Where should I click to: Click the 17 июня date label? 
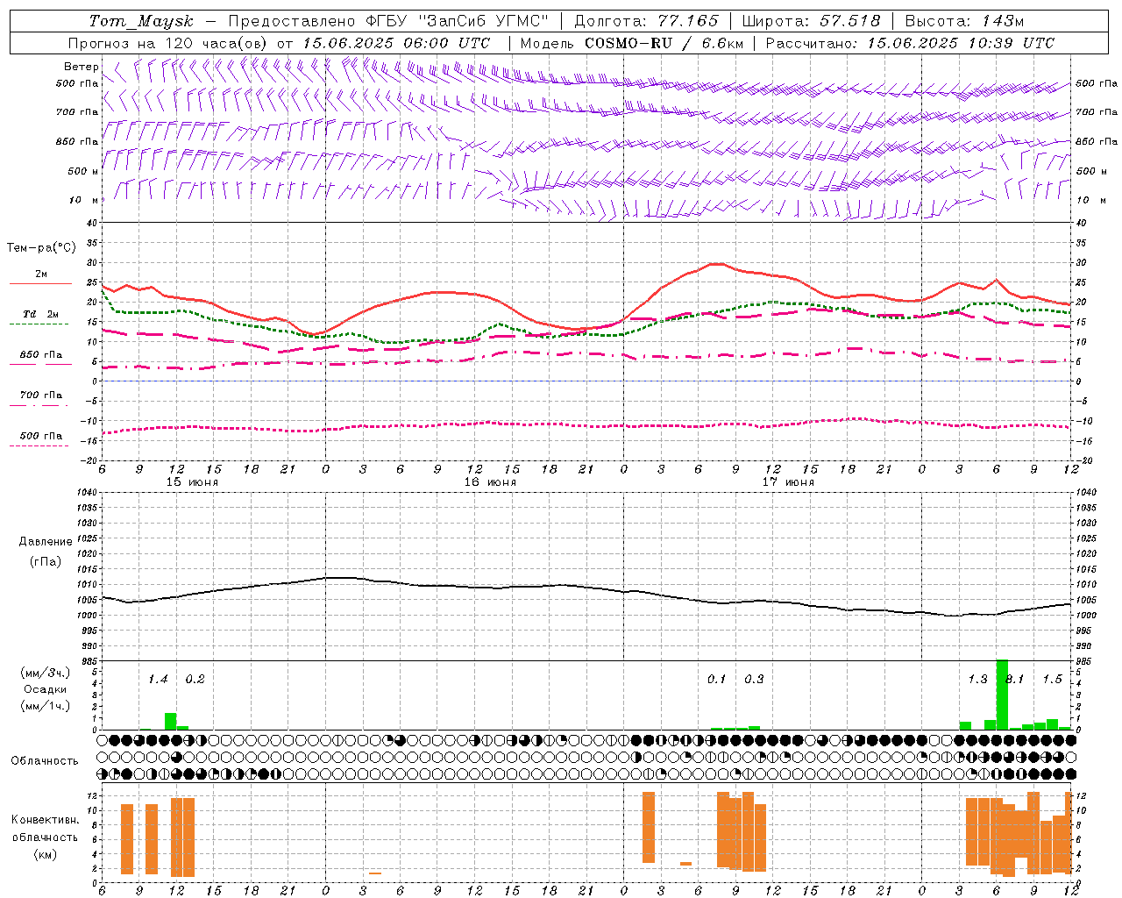788,482
